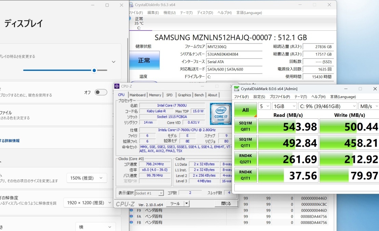Open the display orientation 横 dropdown
Viewport: 379px width, 231px height.
pyautogui.click(x=95, y=227)
